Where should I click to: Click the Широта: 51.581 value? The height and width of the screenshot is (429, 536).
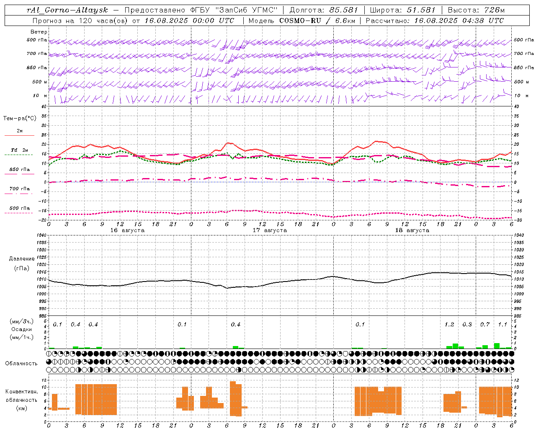click(403, 10)
